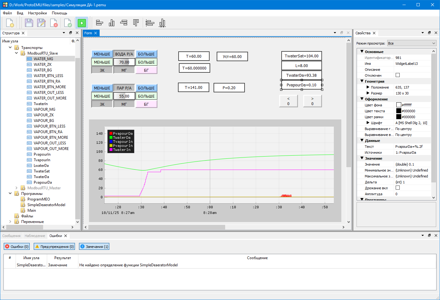
Task: Switch to the Сообщения tab
Action: point(11,236)
